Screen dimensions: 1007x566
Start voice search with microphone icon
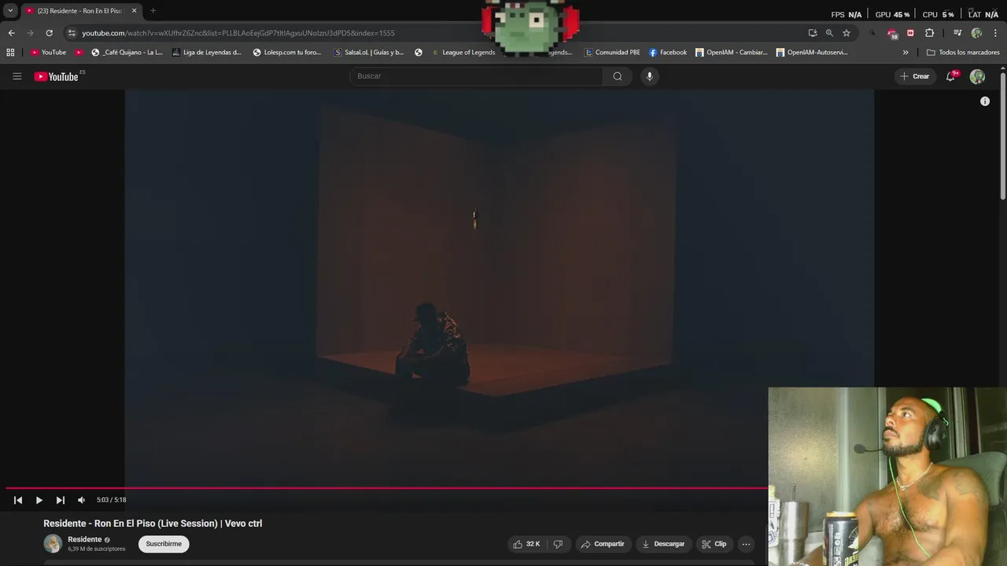coord(649,76)
